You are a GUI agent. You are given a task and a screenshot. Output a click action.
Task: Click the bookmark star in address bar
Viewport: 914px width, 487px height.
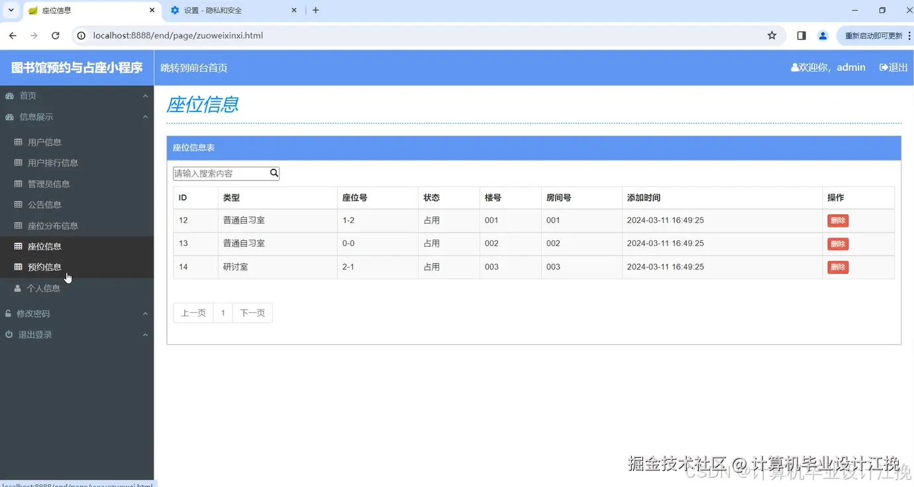(x=772, y=35)
